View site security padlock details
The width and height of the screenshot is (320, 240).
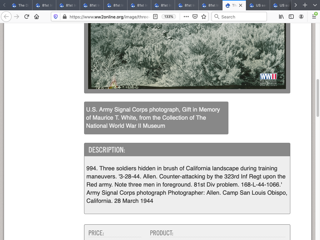click(x=64, y=17)
